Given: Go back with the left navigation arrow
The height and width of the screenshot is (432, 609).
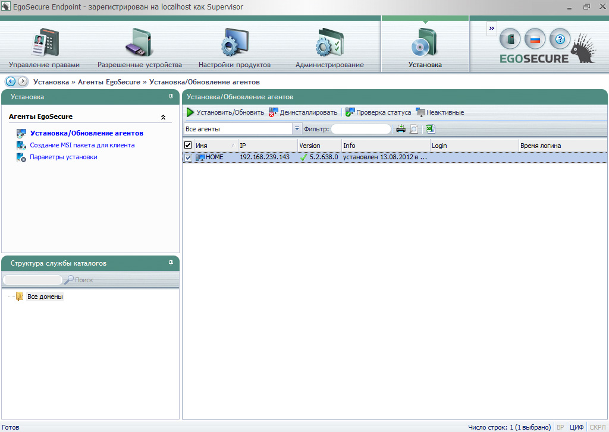Looking at the screenshot, I should 11,81.
